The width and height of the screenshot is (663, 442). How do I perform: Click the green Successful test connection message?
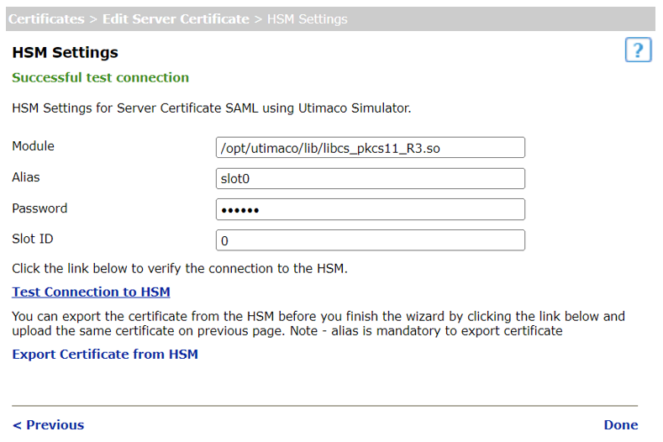pyautogui.click(x=100, y=78)
